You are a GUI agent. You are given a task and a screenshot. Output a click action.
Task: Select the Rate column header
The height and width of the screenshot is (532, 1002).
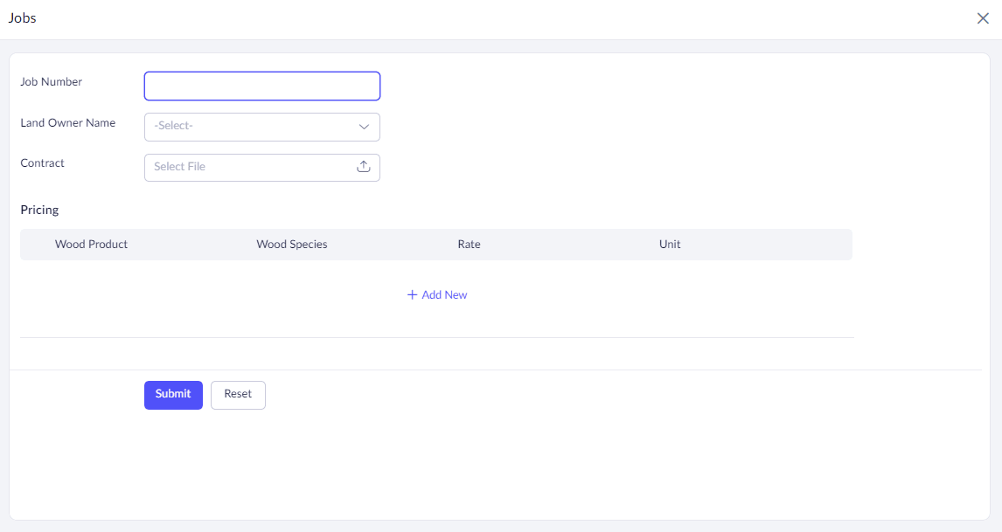click(x=469, y=245)
